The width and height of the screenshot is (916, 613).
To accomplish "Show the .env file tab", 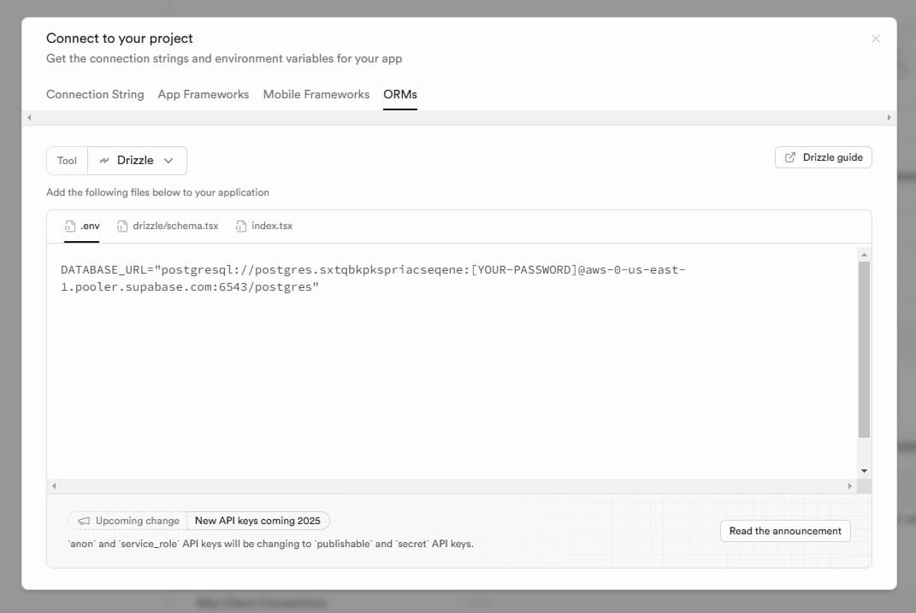I will pos(82,226).
